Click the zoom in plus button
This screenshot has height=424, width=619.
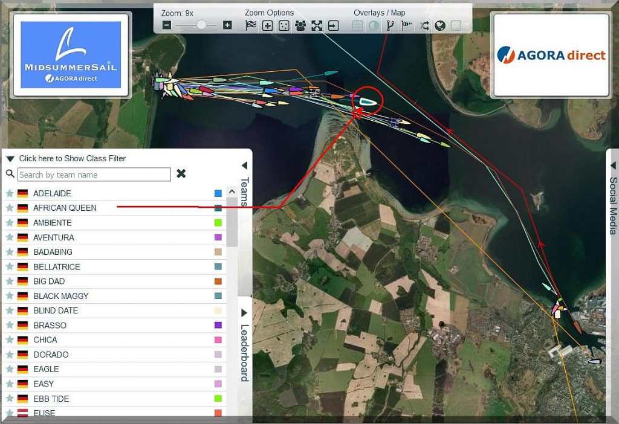[227, 25]
